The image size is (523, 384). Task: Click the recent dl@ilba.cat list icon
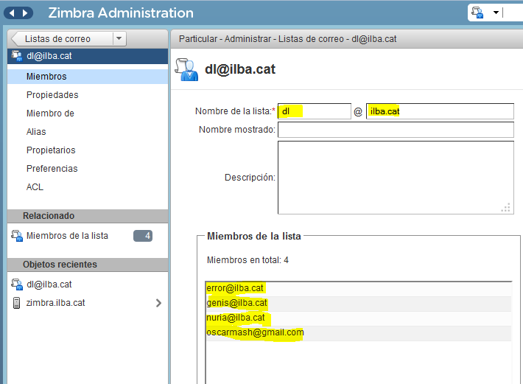[x=17, y=284]
